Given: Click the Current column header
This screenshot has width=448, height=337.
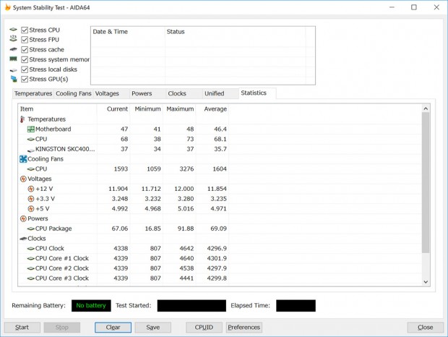Looking at the screenshot, I should 113,109.
